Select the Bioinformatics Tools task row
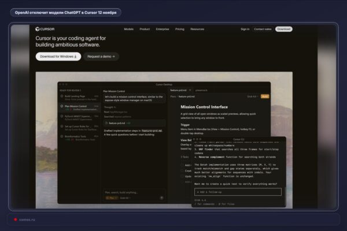The height and width of the screenshot is (231, 347). [x=79, y=137]
